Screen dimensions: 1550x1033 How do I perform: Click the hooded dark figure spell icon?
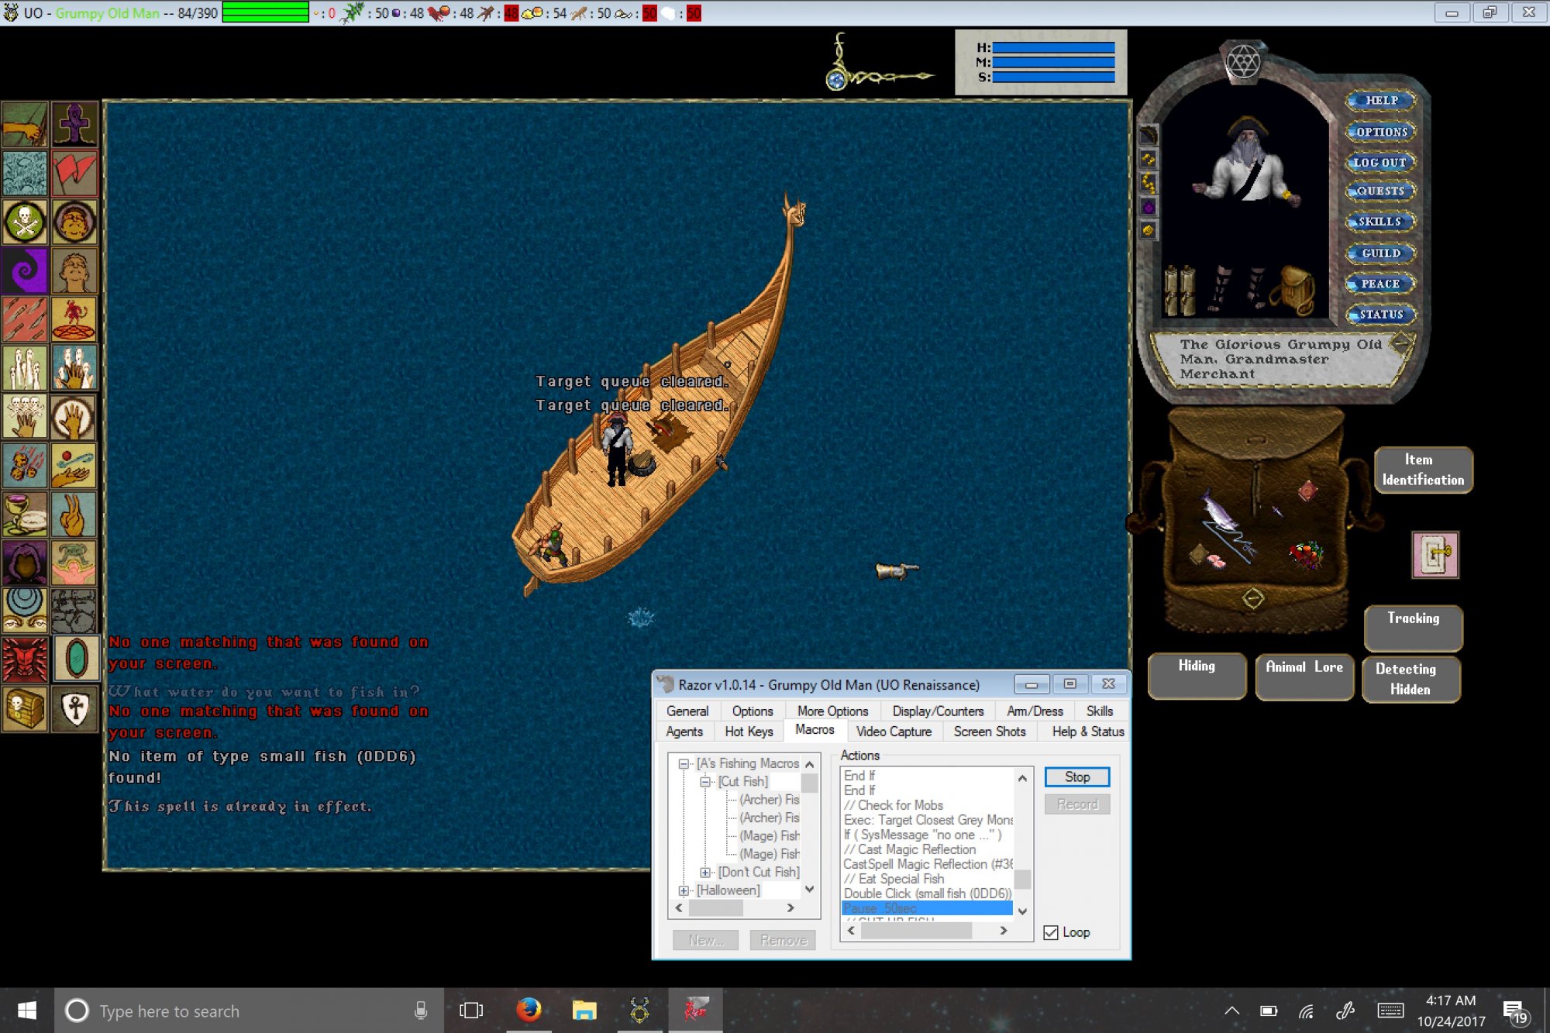[x=25, y=563]
